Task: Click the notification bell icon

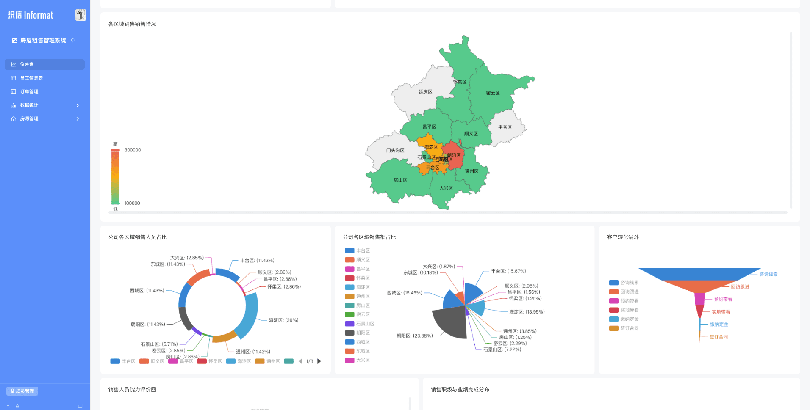Action: pos(73,40)
